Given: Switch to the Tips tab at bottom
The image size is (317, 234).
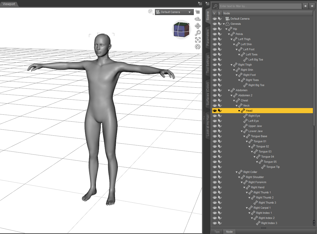Looking at the screenshot, I should (x=217, y=232).
